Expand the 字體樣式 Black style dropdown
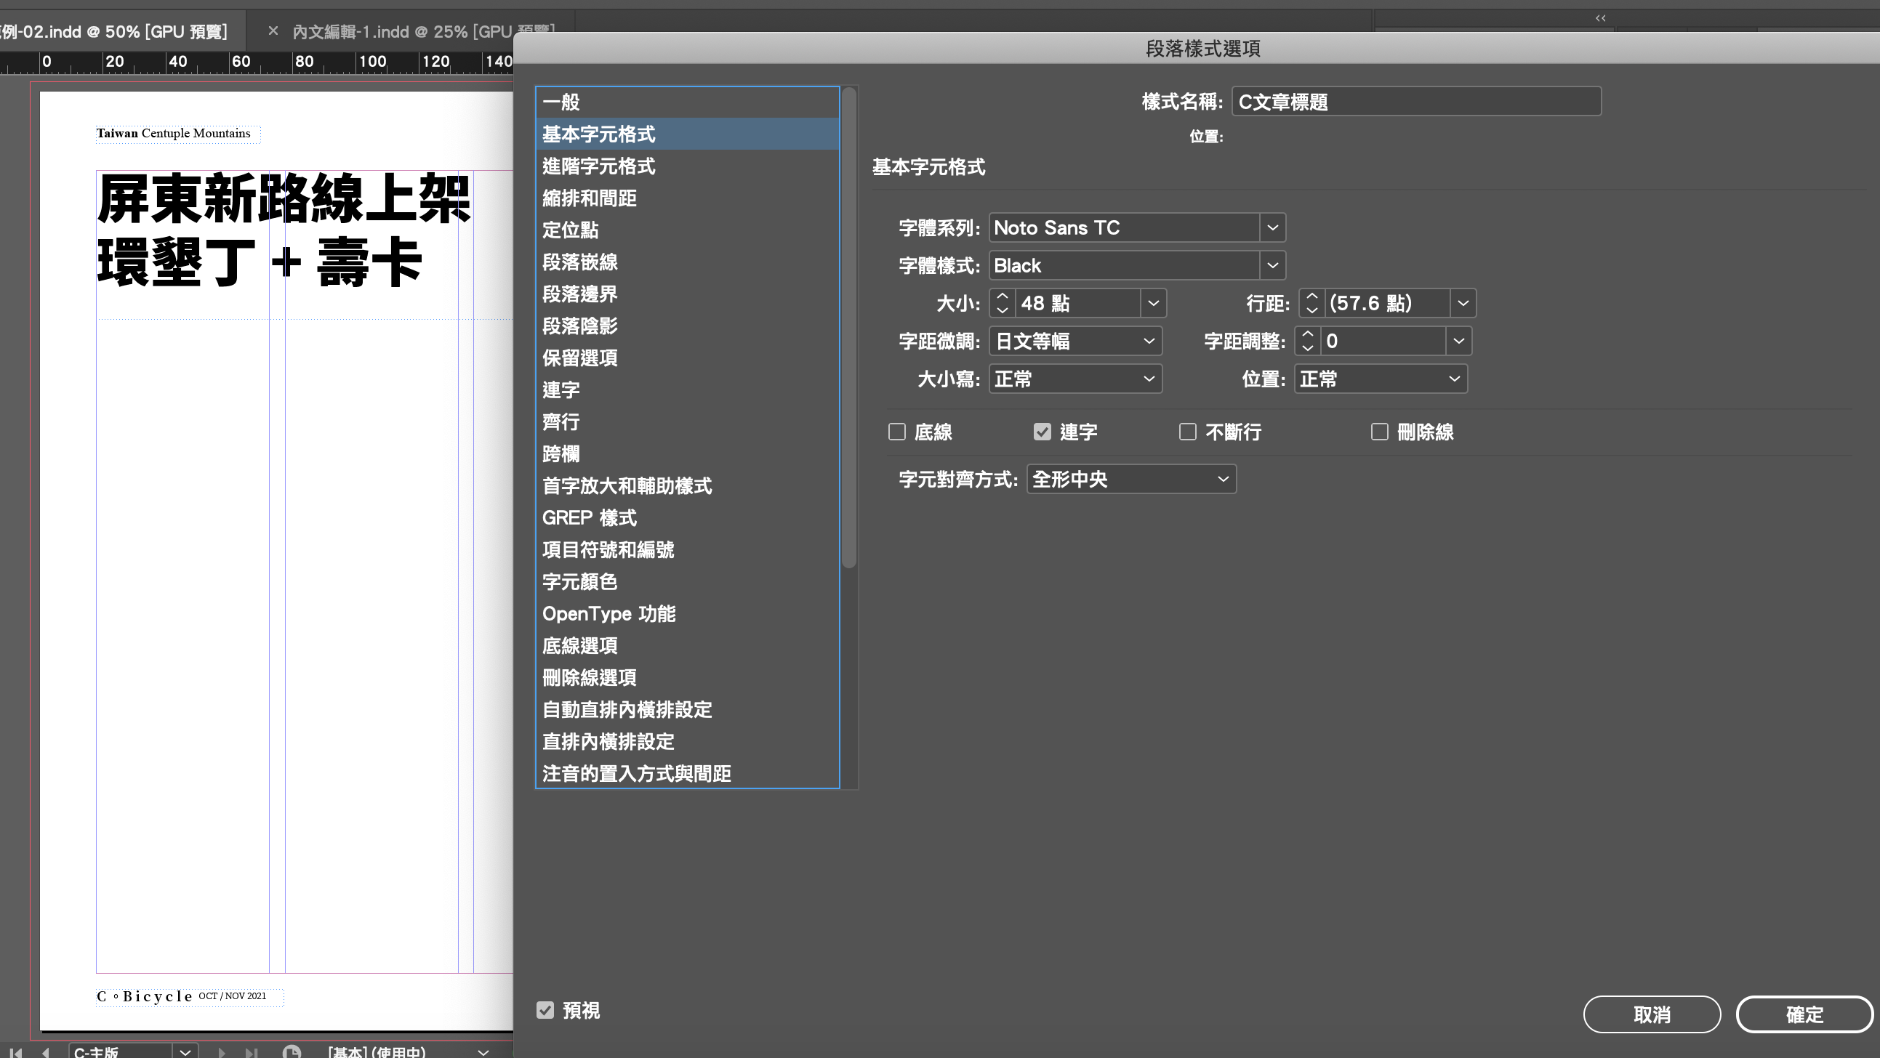This screenshot has width=1880, height=1058. 1272,266
